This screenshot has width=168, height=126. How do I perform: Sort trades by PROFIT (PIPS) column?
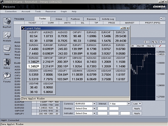click(x=153, y=23)
